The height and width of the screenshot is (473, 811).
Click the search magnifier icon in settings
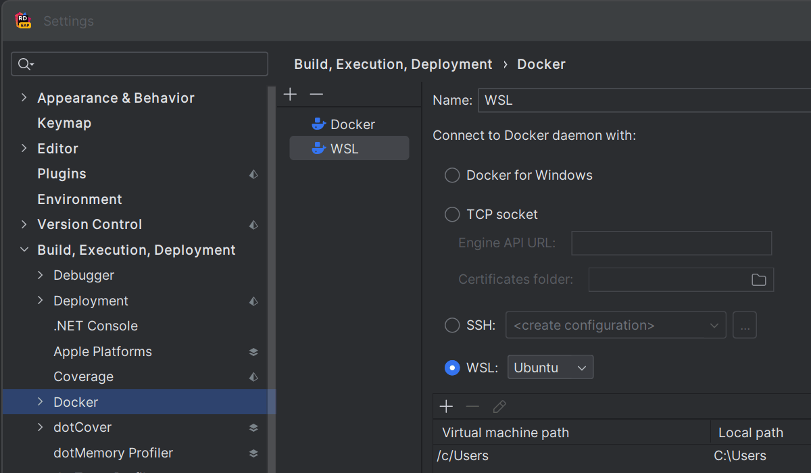[25, 64]
